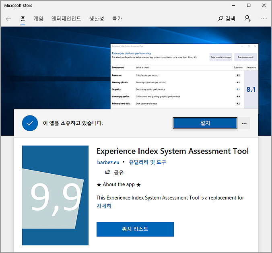
Task: Minimize the Microsoft Store window
Action: coord(233,5)
